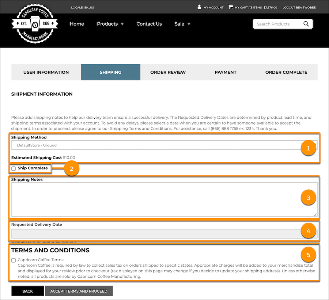Screen dimensions: 329x300
Task: Click the My Account person icon
Action: [199, 7]
